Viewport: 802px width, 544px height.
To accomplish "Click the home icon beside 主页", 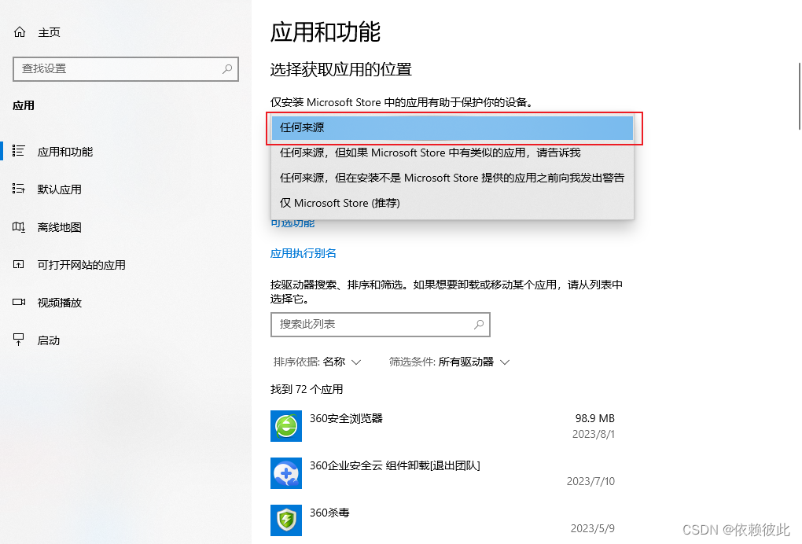I will tap(20, 32).
